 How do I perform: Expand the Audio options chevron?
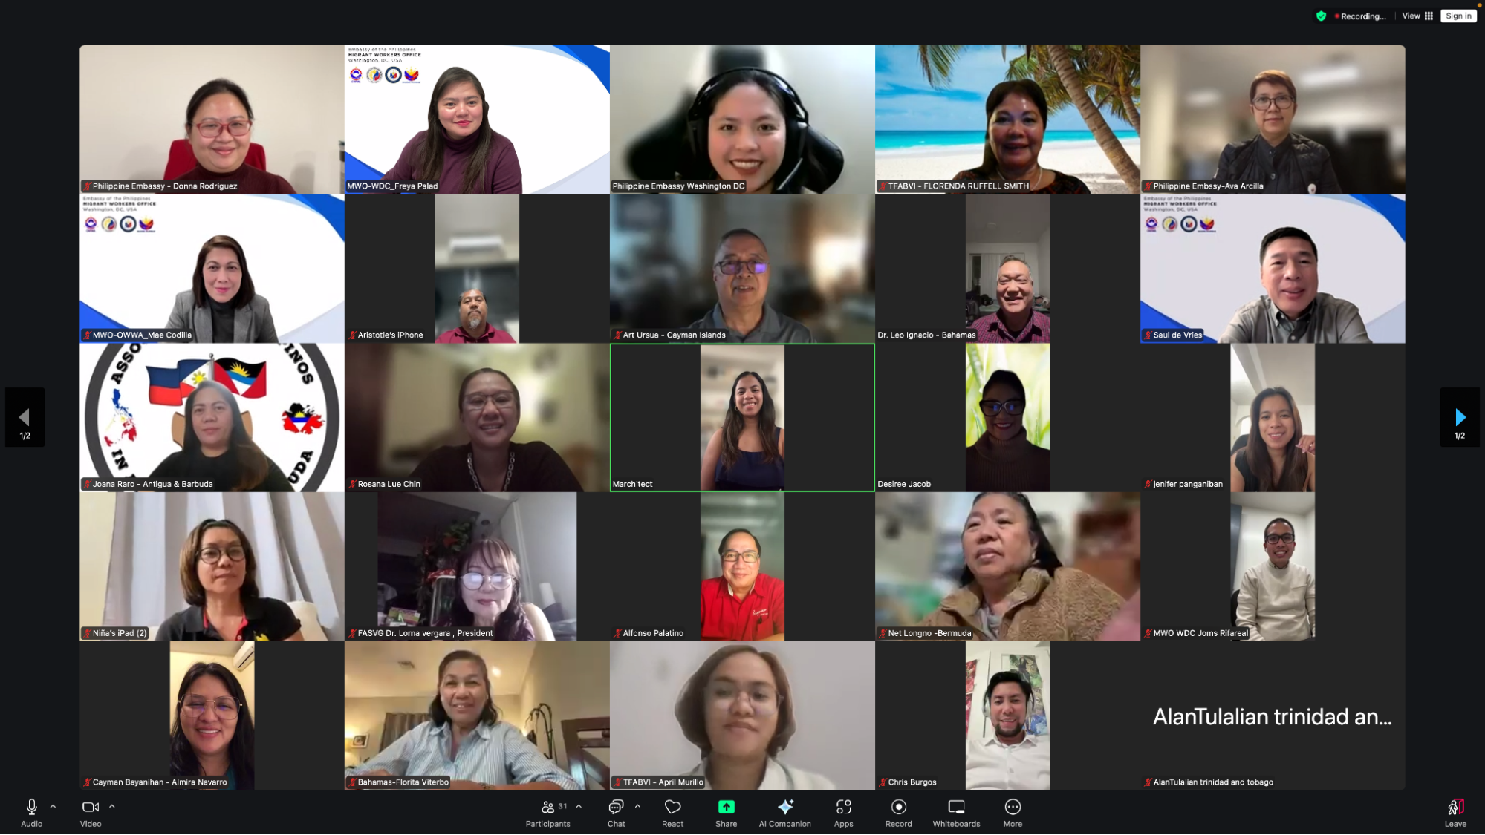tap(52, 806)
